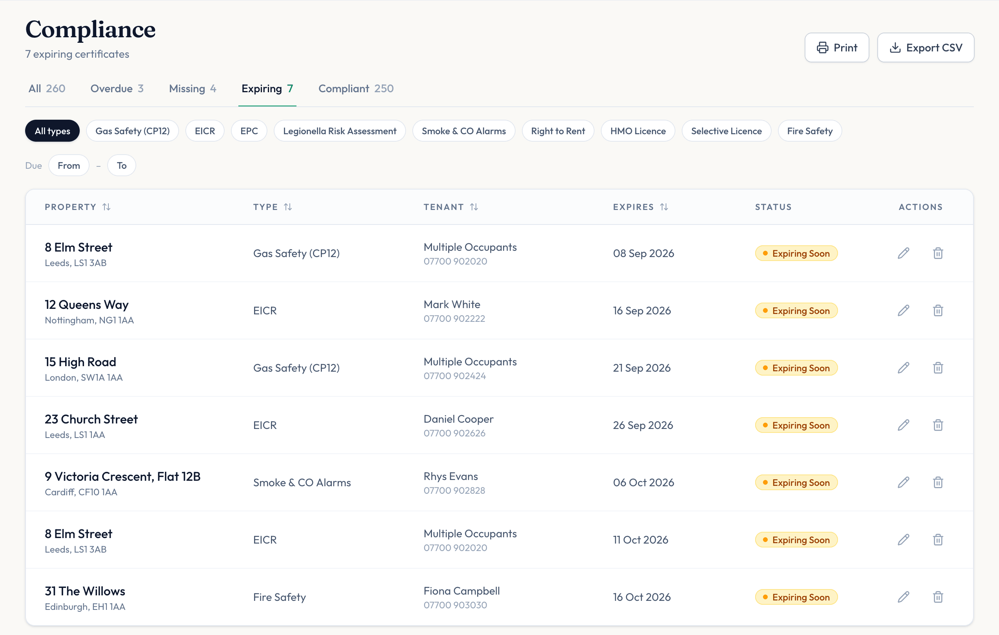Screen dimensions: 999x635
Task: Click the Smoke & CO Alarms type cell
Action: pyautogui.click(x=302, y=482)
